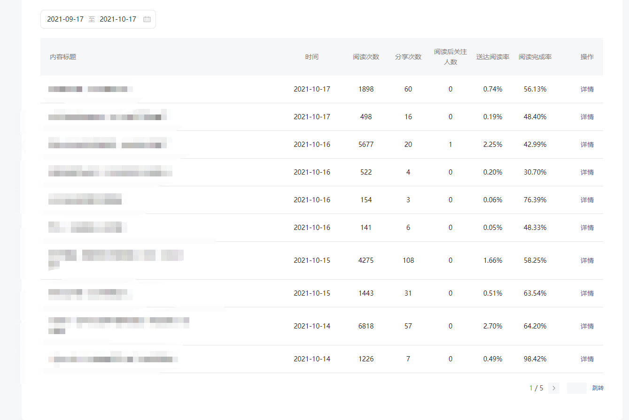Open 详情 for the 1226 reads row
The height and width of the screenshot is (420, 629).
click(x=587, y=359)
